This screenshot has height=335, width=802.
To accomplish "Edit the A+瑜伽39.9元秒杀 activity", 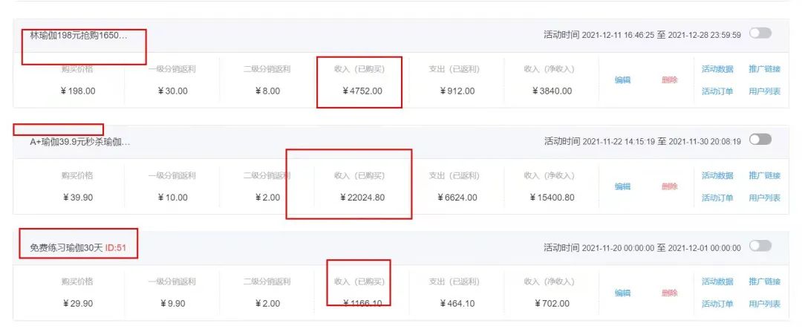I will pyautogui.click(x=622, y=186).
